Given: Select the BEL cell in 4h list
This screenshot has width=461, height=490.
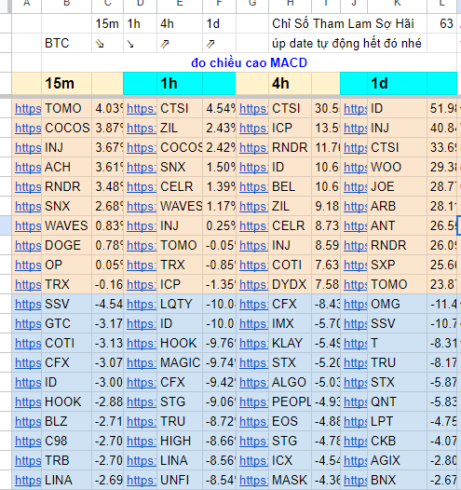Looking at the screenshot, I should pyautogui.click(x=291, y=186).
